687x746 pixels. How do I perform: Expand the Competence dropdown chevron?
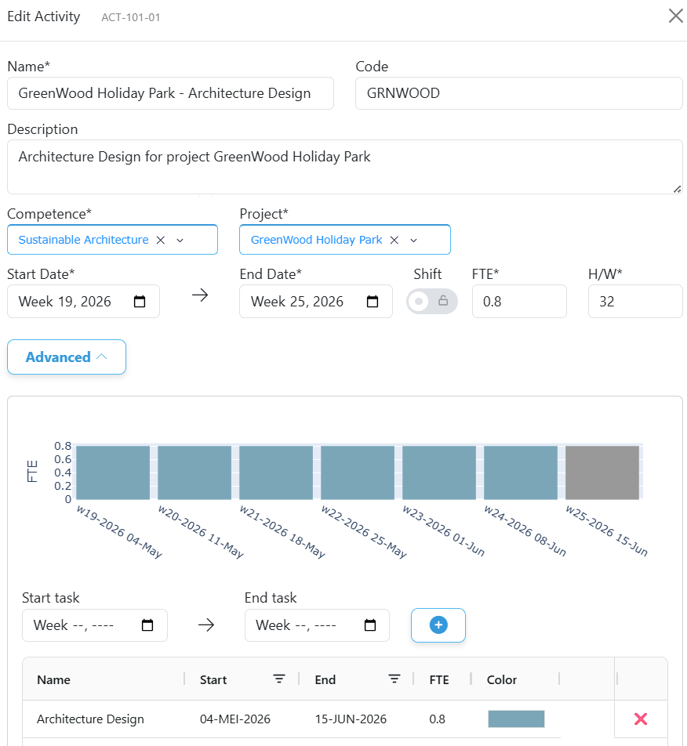180,241
